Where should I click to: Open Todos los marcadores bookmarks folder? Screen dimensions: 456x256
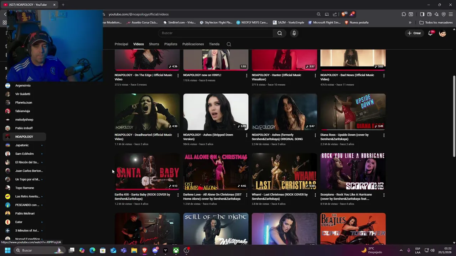[436, 22]
